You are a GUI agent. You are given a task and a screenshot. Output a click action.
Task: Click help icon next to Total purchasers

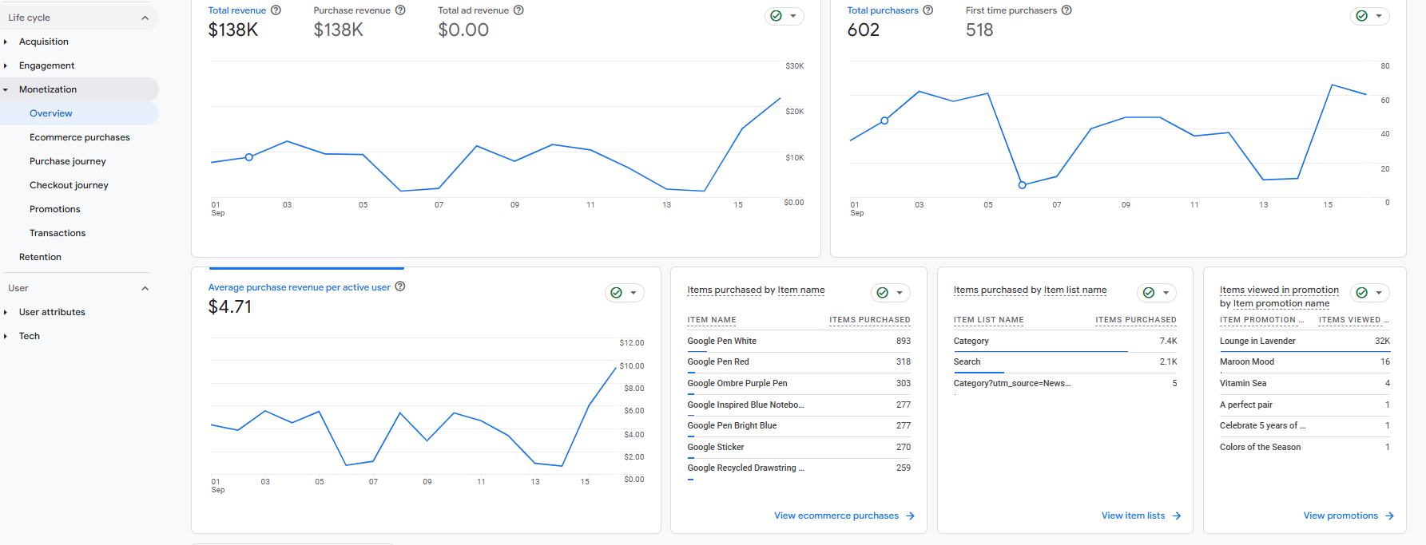coord(928,10)
